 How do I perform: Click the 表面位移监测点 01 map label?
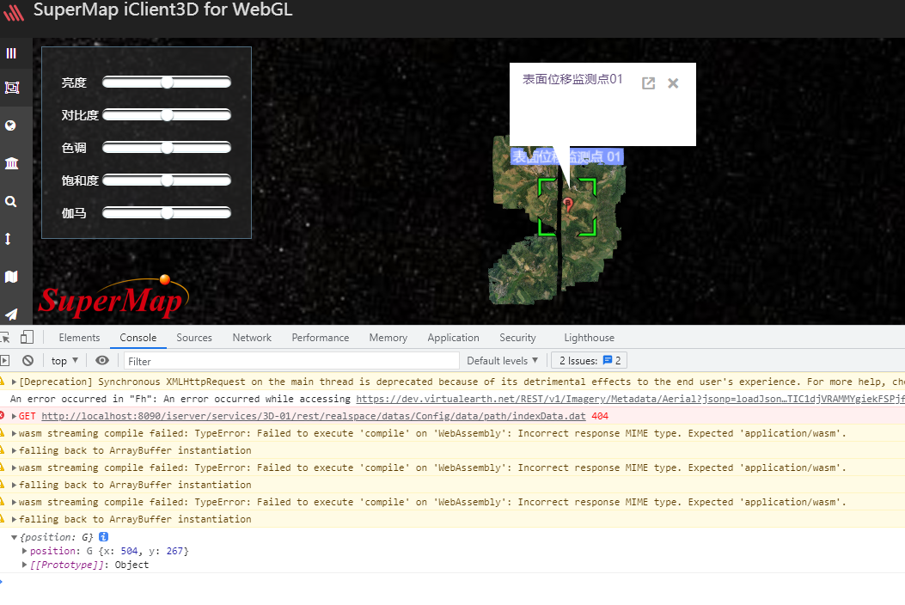click(x=566, y=156)
